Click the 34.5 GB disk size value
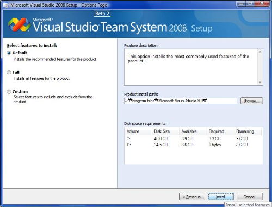The height and width of the screenshot is (207, 272). (x=161, y=145)
